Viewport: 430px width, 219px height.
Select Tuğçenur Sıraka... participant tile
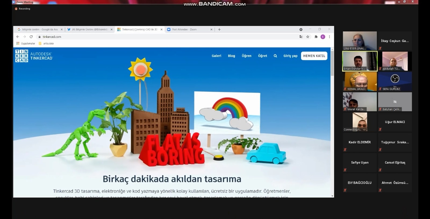click(x=395, y=142)
